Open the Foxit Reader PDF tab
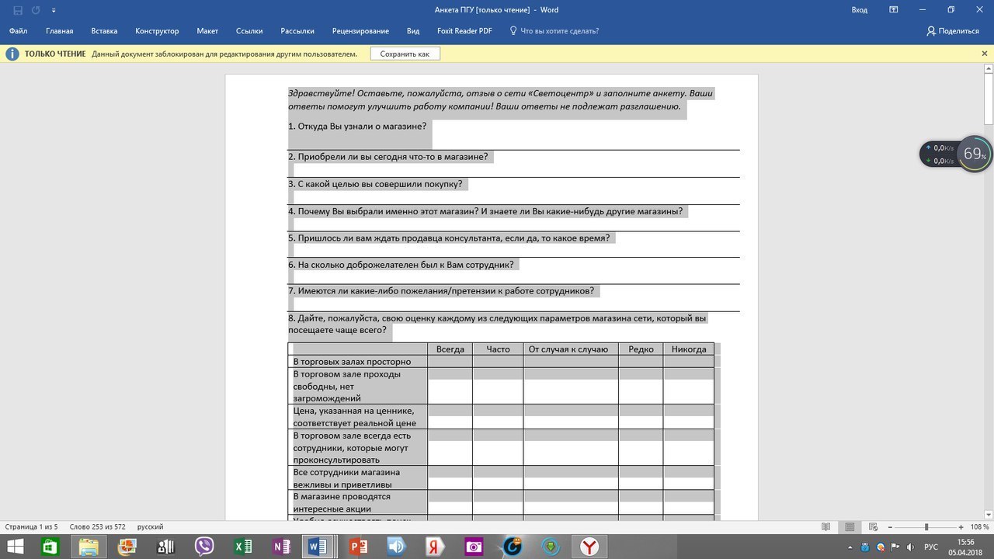 464,31
